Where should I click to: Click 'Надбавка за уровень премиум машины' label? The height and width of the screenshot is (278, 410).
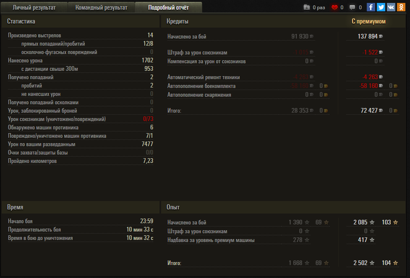point(211,240)
